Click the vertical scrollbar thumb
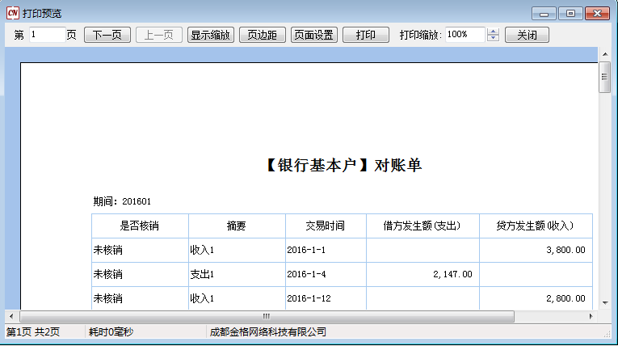The image size is (618, 346). pyautogui.click(x=603, y=77)
